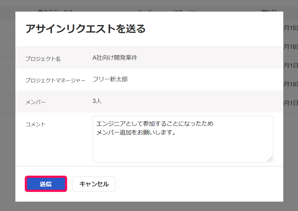Click into the コメント text area
Image resolution: width=298 pixels, height=211 pixels.
point(183,139)
